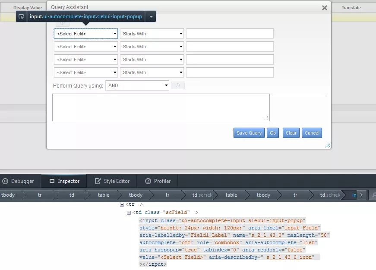Select first tbody breadcrumb in inspector
Viewport: 376px width, 270px height.
8,195
